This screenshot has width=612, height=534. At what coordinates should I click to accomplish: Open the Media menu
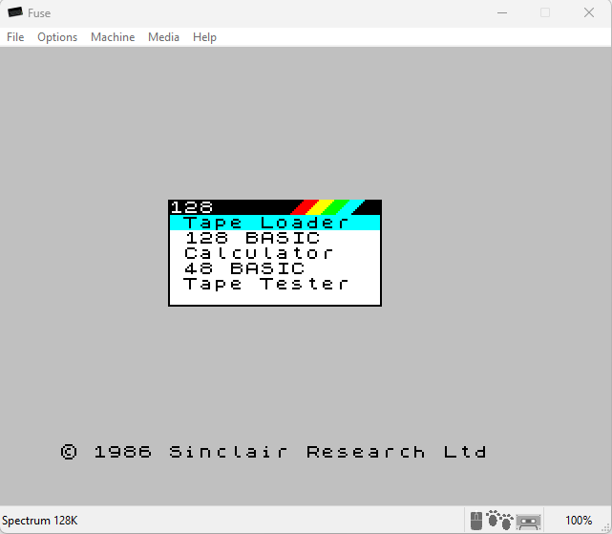tap(163, 37)
